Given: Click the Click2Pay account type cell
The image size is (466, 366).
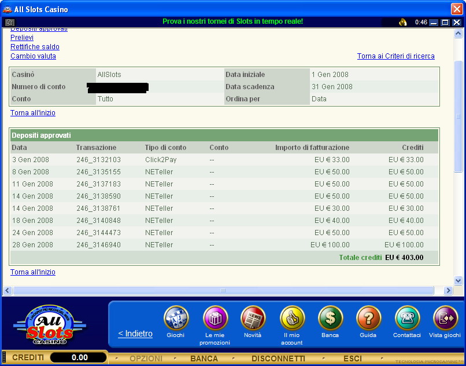Looking at the screenshot, I should pyautogui.click(x=161, y=160).
